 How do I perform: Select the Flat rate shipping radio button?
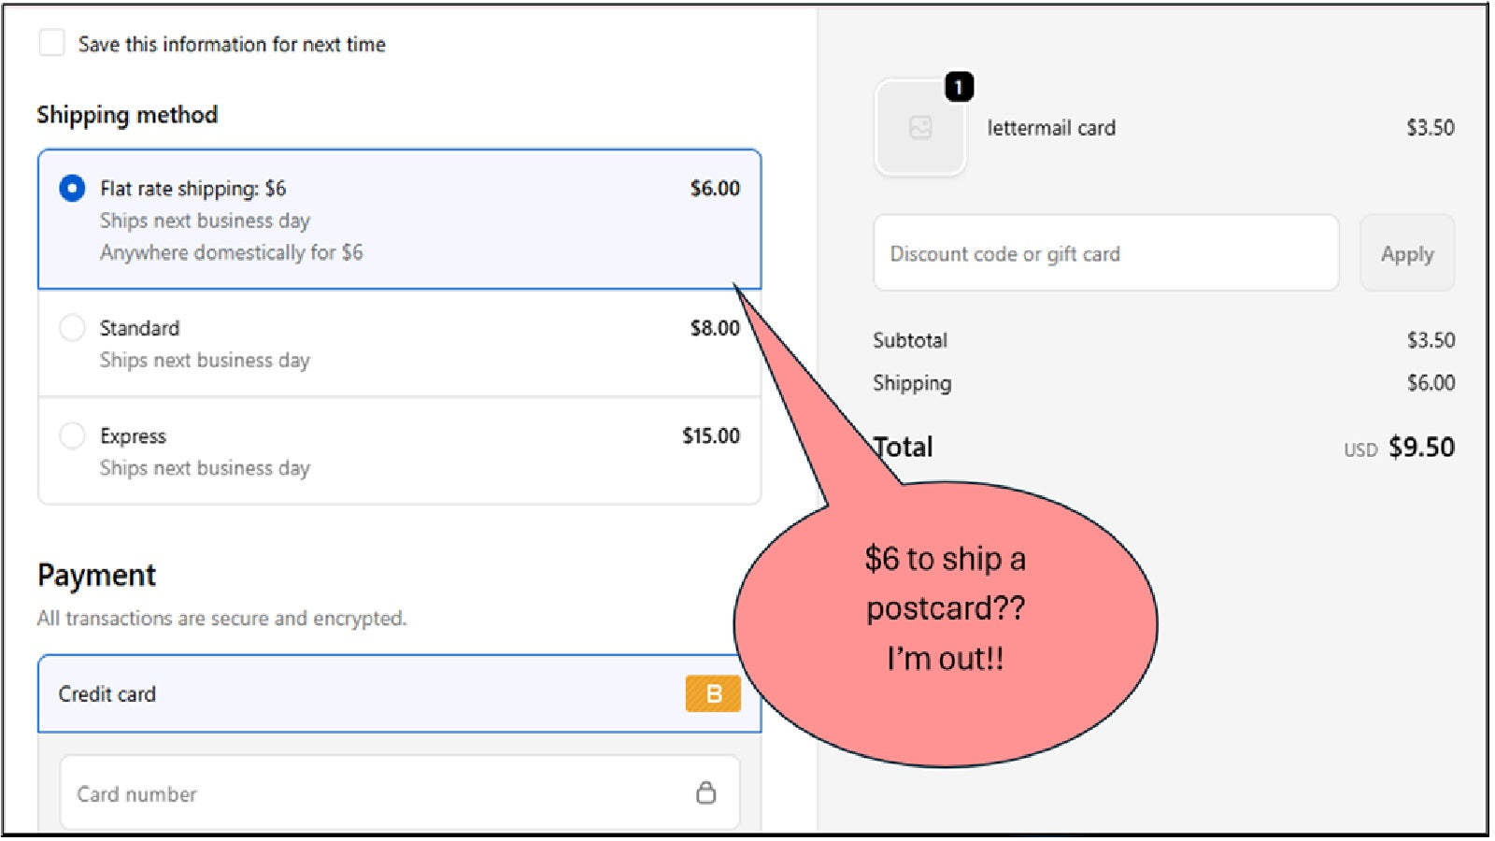click(x=72, y=188)
